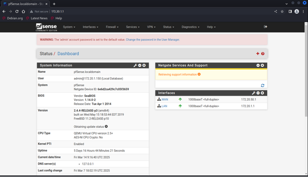The height and width of the screenshot is (177, 308).
Task: Open a new browser tab
Action: click(x=54, y=4)
